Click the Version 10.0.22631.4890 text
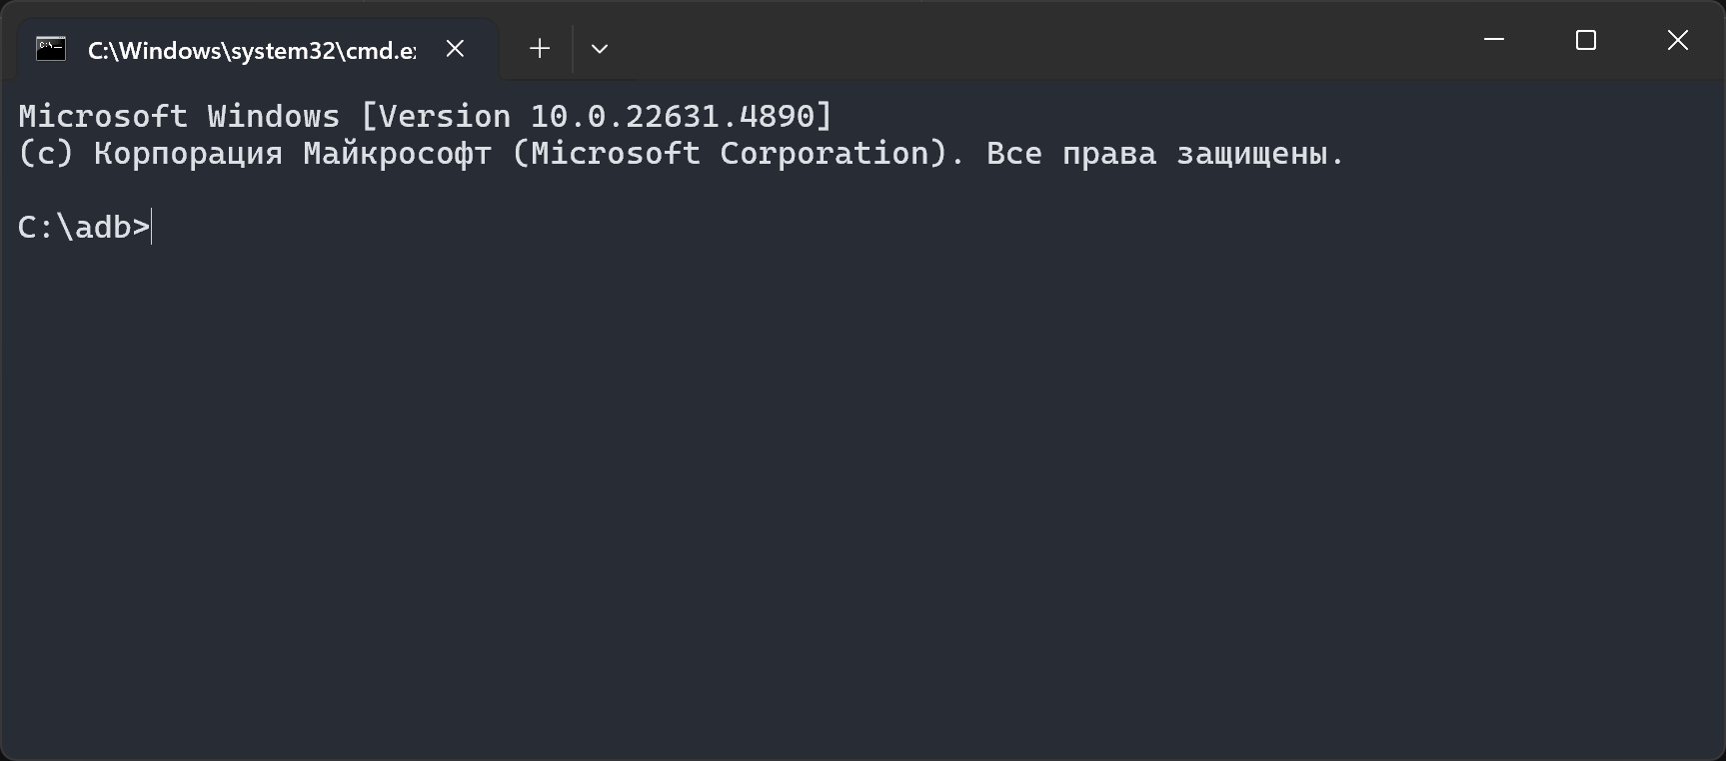This screenshot has height=761, width=1726. 596,117
